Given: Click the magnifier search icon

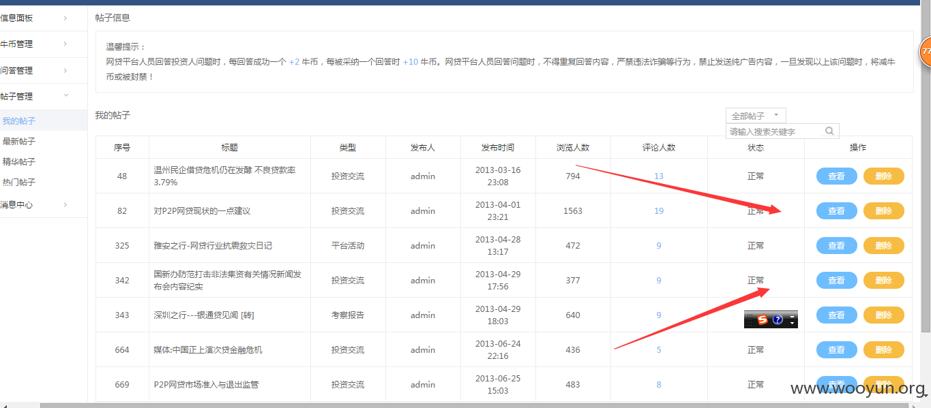Looking at the screenshot, I should [829, 131].
